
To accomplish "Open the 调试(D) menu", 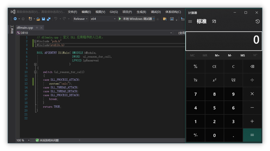I will click(x=156, y=12).
